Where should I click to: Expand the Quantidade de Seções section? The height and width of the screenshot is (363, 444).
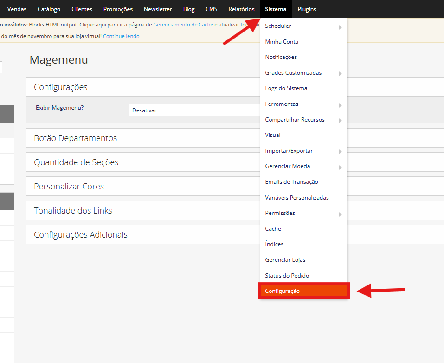tap(76, 162)
